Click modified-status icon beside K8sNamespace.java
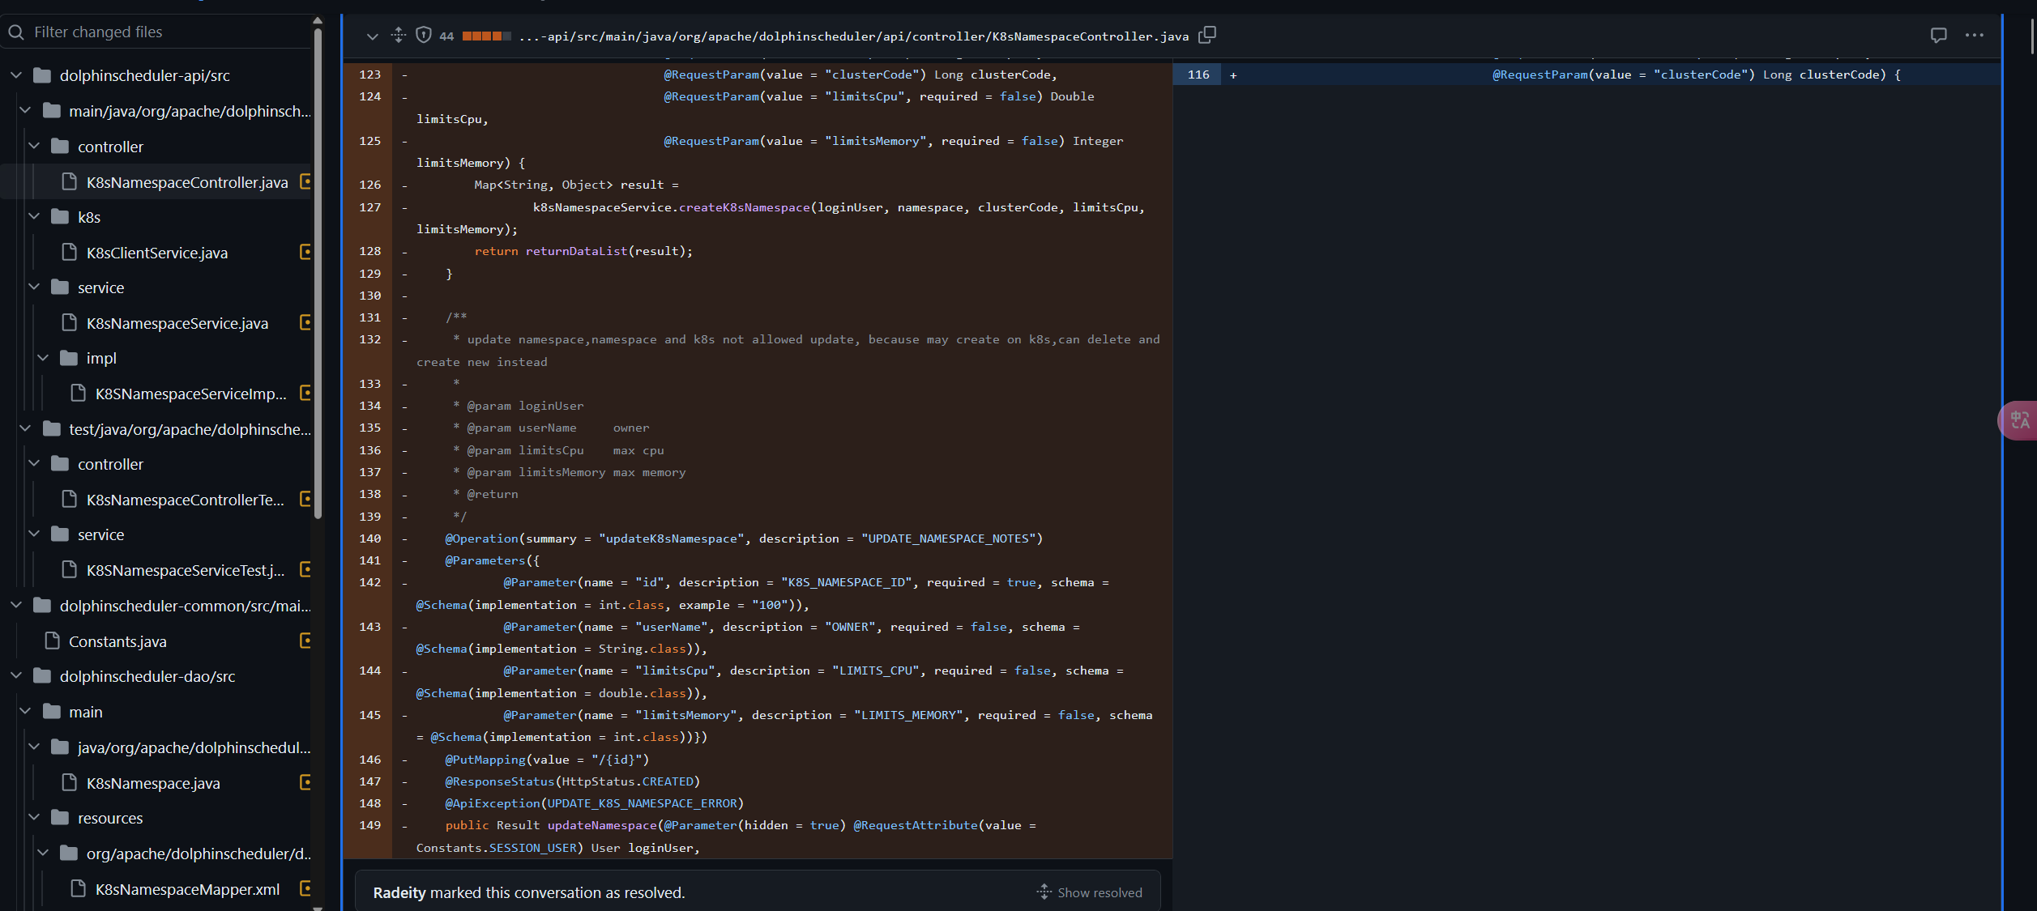This screenshot has width=2037, height=911. (x=305, y=782)
